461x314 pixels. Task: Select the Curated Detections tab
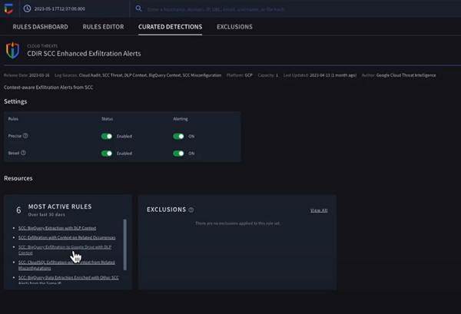click(x=170, y=27)
